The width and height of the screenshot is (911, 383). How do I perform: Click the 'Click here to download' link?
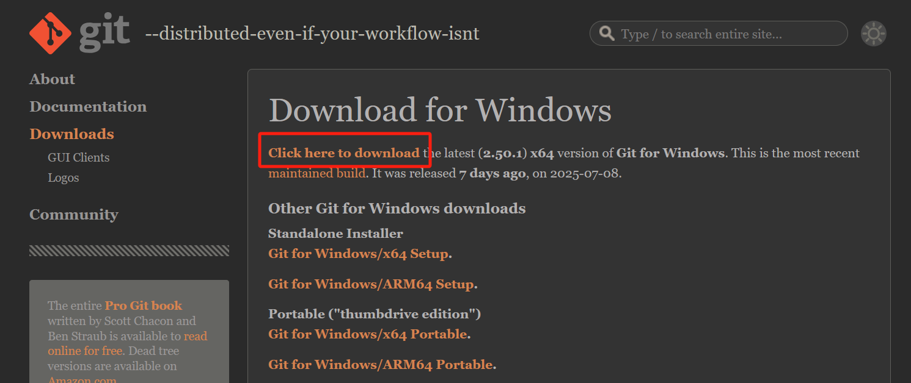tap(344, 153)
